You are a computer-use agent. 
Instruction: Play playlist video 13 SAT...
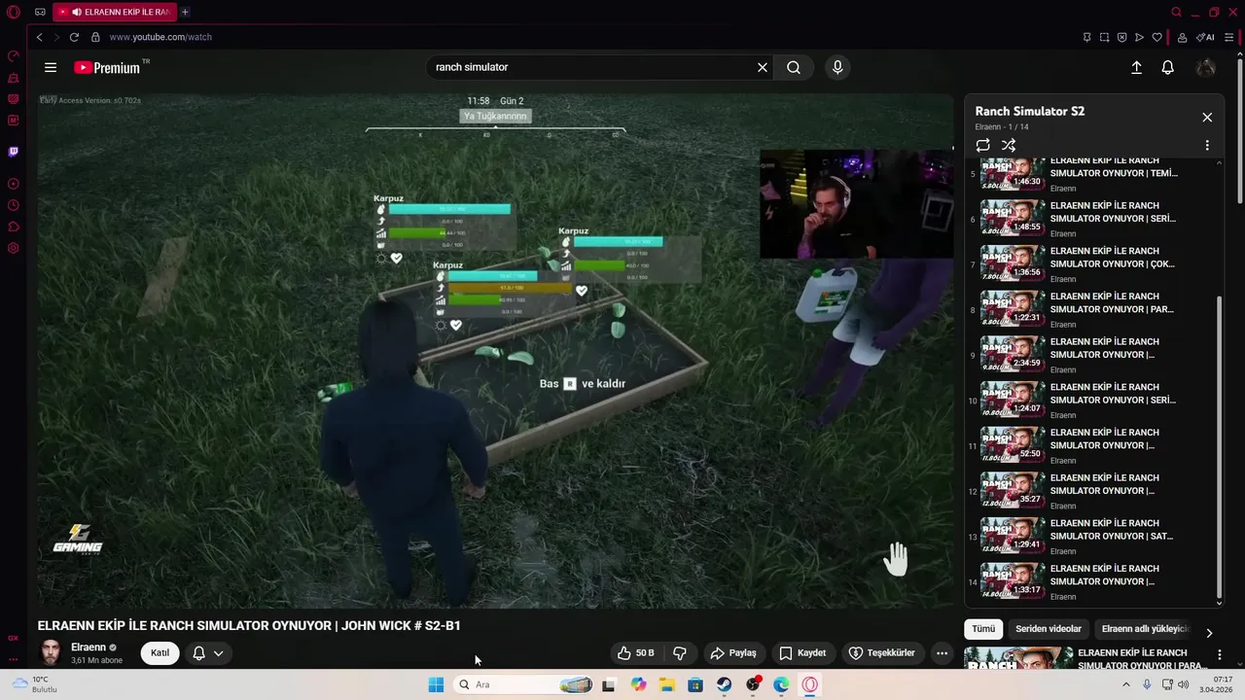[1093, 537]
